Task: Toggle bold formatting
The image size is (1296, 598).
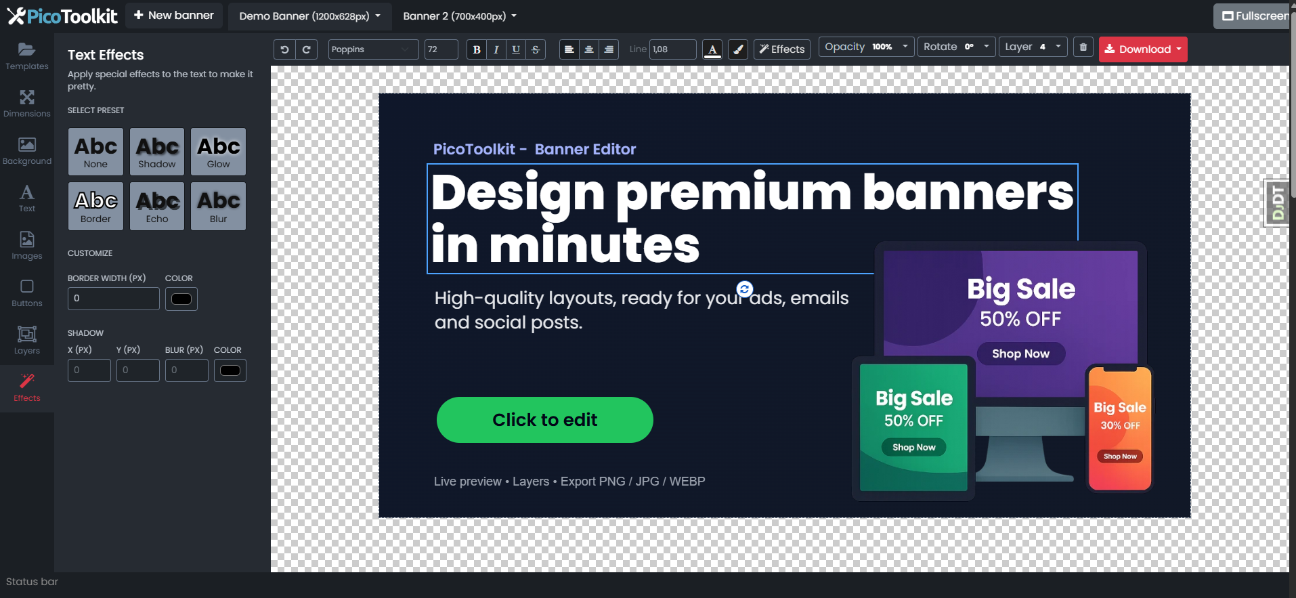Action: point(477,49)
